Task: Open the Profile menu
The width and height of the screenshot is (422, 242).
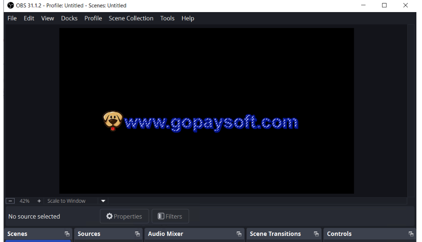Action: point(93,18)
